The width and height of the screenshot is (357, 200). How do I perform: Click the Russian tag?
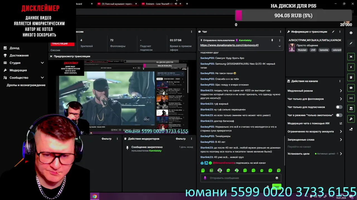(302, 50)
